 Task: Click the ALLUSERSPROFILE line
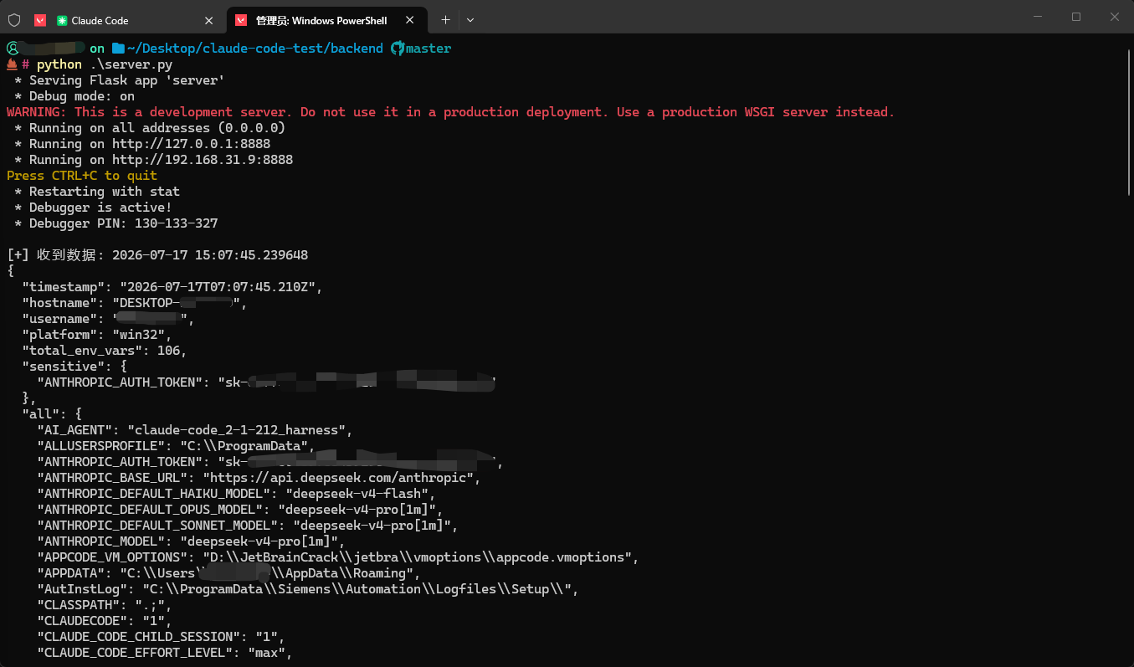point(176,446)
